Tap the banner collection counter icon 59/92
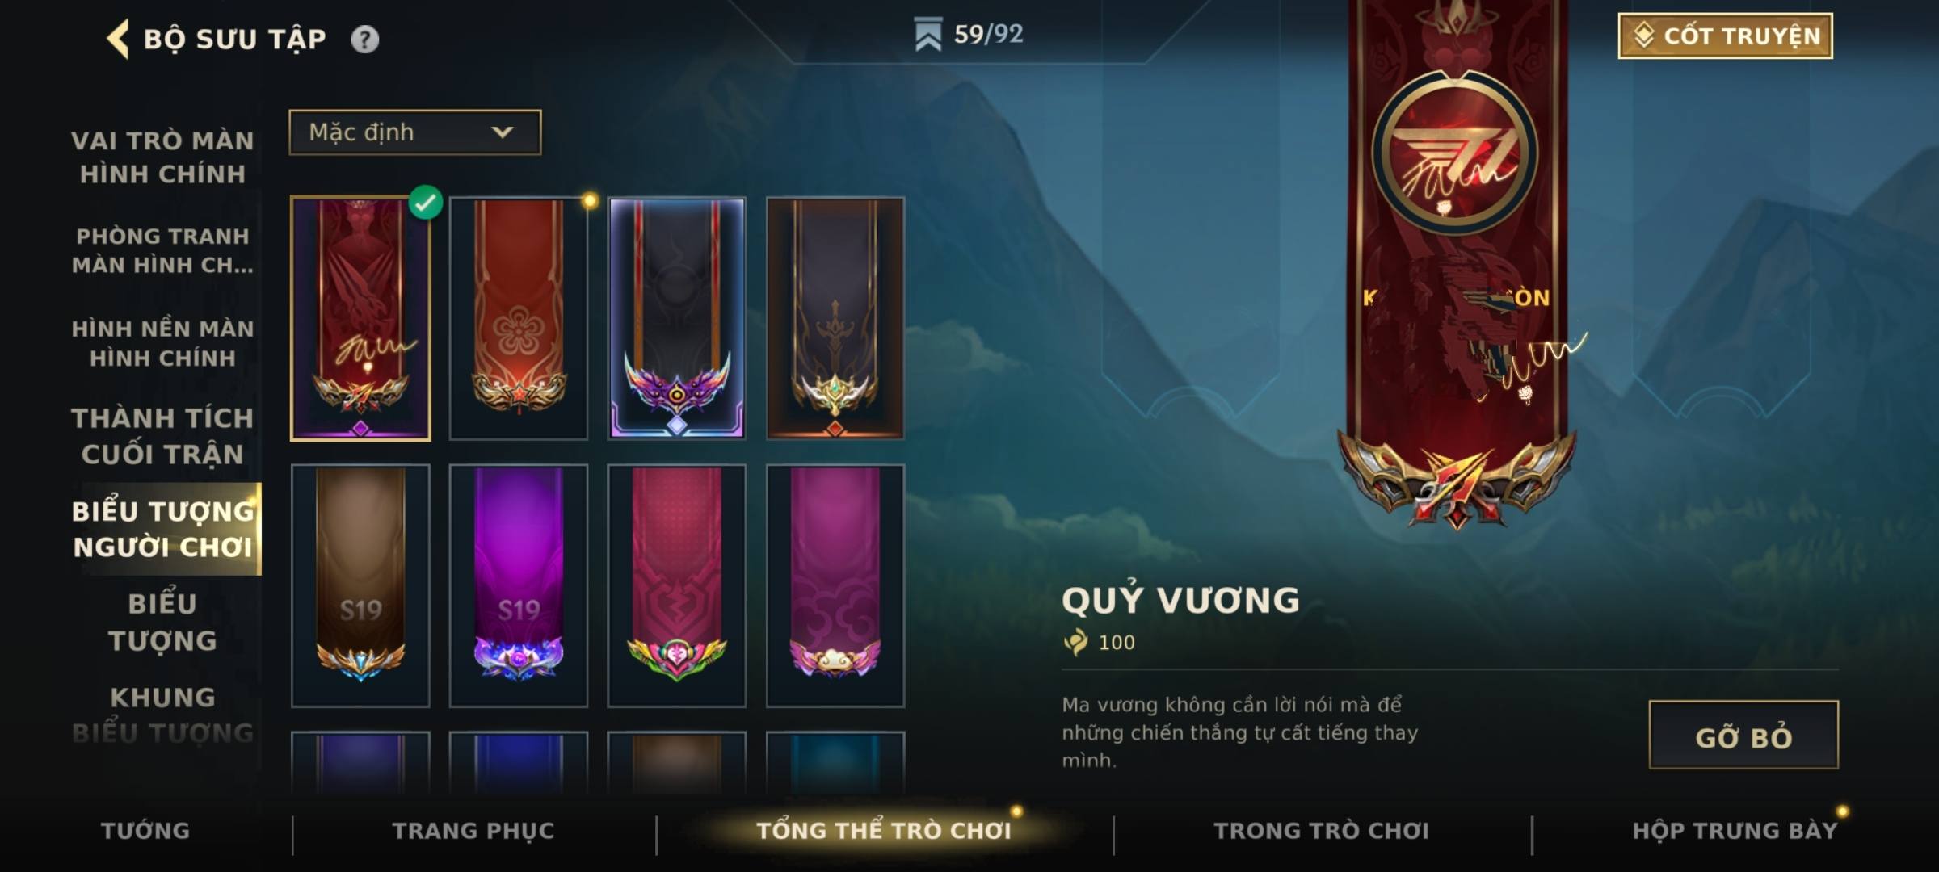 tap(927, 36)
